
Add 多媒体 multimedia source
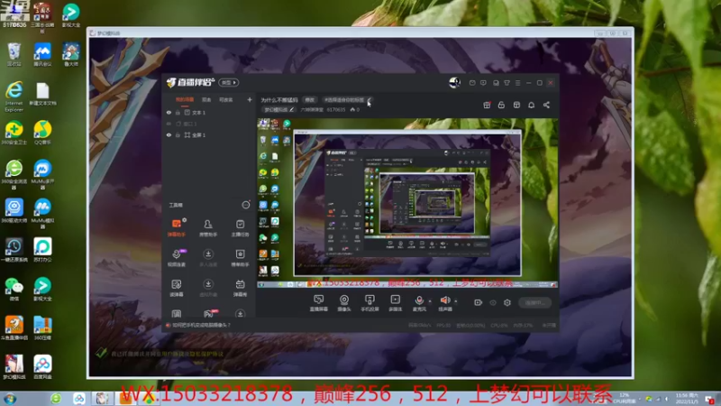pyautogui.click(x=395, y=303)
